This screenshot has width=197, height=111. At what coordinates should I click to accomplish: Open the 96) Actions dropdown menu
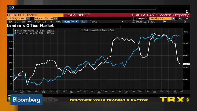pyautogui.click(x=78, y=15)
